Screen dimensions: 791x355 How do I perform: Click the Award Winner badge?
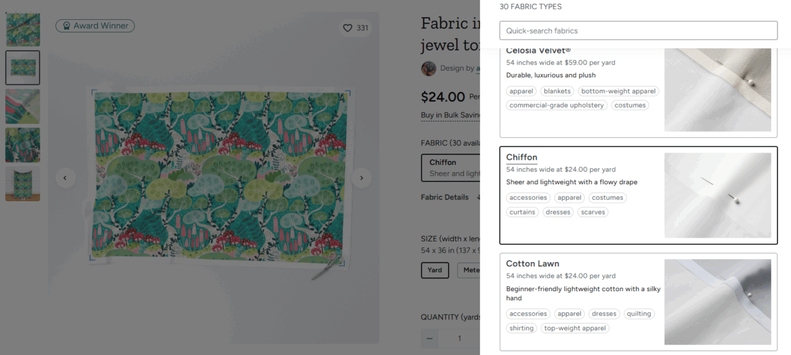click(96, 26)
